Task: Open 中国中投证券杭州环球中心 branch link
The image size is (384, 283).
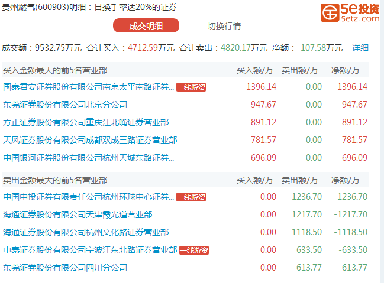Action: point(89,197)
